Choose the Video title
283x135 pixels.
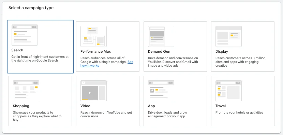coord(85,106)
